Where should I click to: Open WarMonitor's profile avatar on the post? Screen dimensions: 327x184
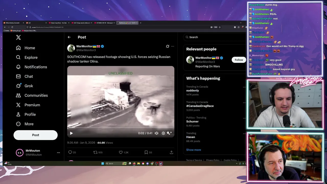click(71, 48)
